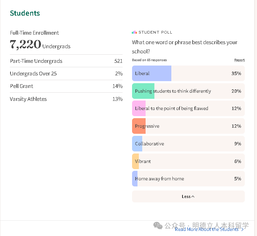Click the Varsity Athletes row
The image size is (257, 236).
tap(66, 99)
